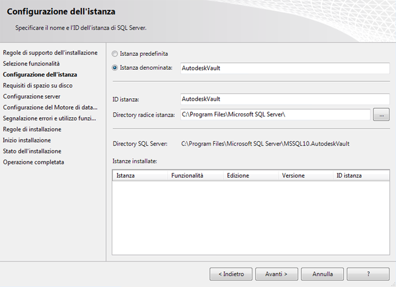Select Selezione funzionalità step
The image size is (396, 287).
point(32,64)
